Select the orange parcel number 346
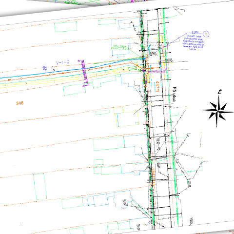Image resolution: width=234 pixels, height=234 pixels. pyautogui.click(x=19, y=103)
